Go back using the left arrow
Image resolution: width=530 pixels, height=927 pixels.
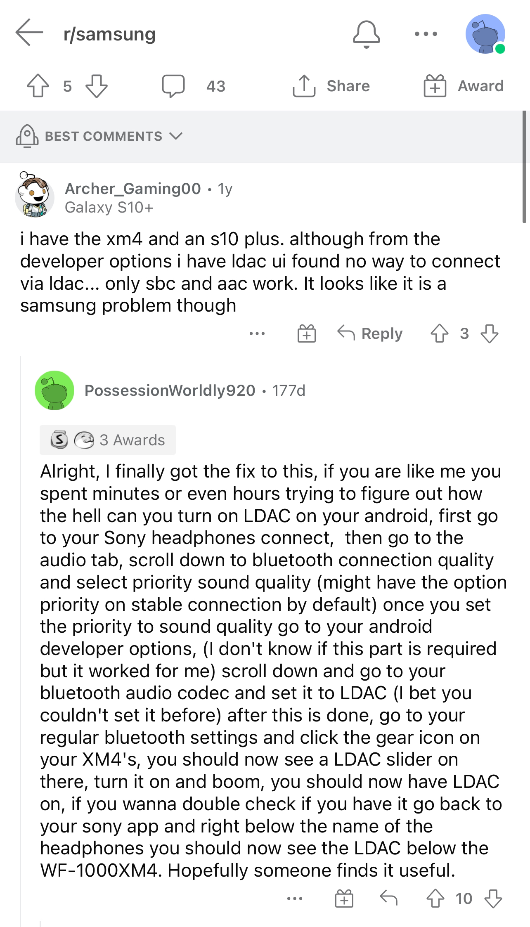(29, 33)
